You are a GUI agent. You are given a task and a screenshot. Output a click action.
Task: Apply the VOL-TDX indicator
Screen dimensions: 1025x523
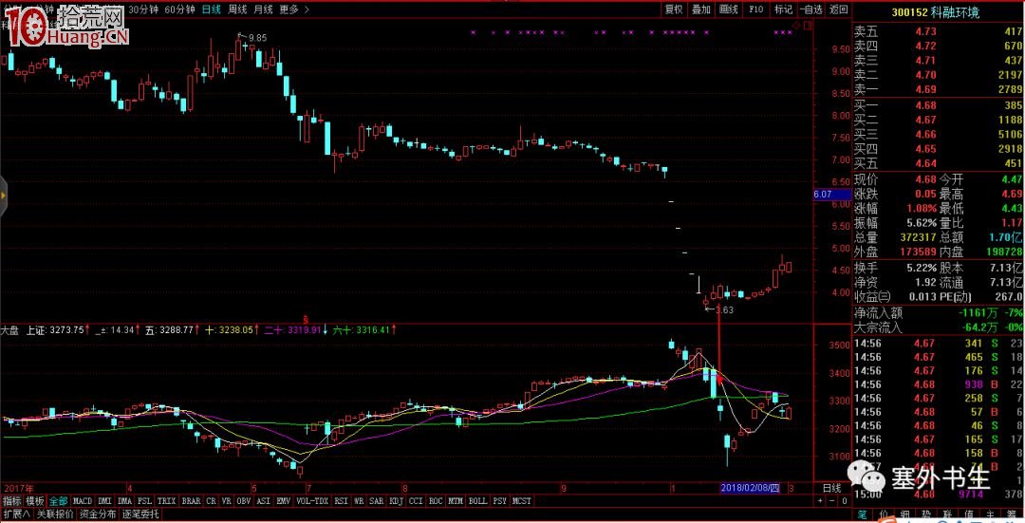coord(312,501)
